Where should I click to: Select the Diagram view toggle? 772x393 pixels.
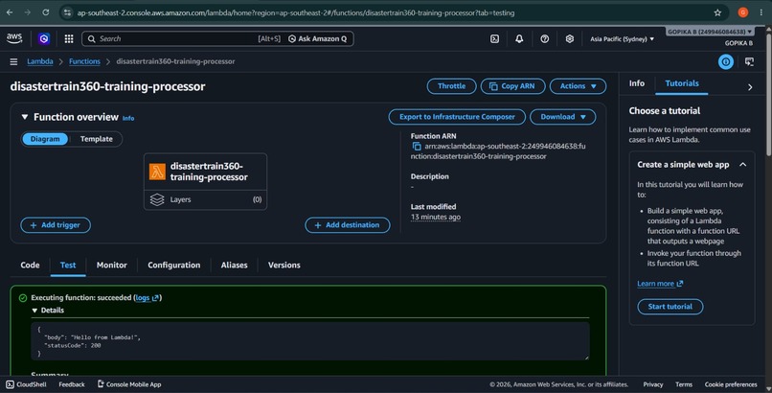45,139
